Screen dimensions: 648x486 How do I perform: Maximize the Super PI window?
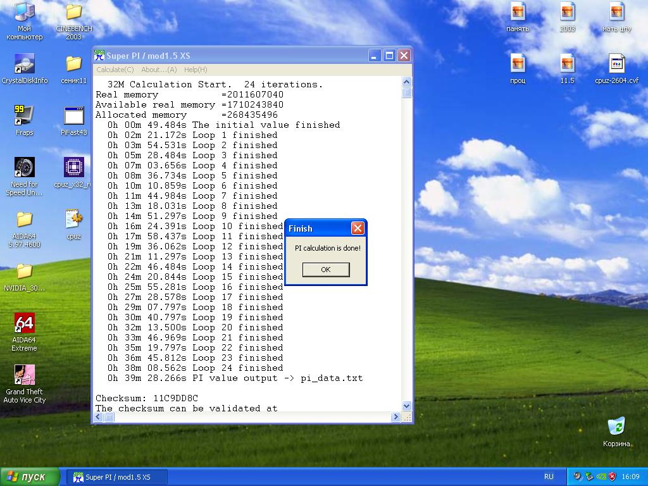click(389, 56)
